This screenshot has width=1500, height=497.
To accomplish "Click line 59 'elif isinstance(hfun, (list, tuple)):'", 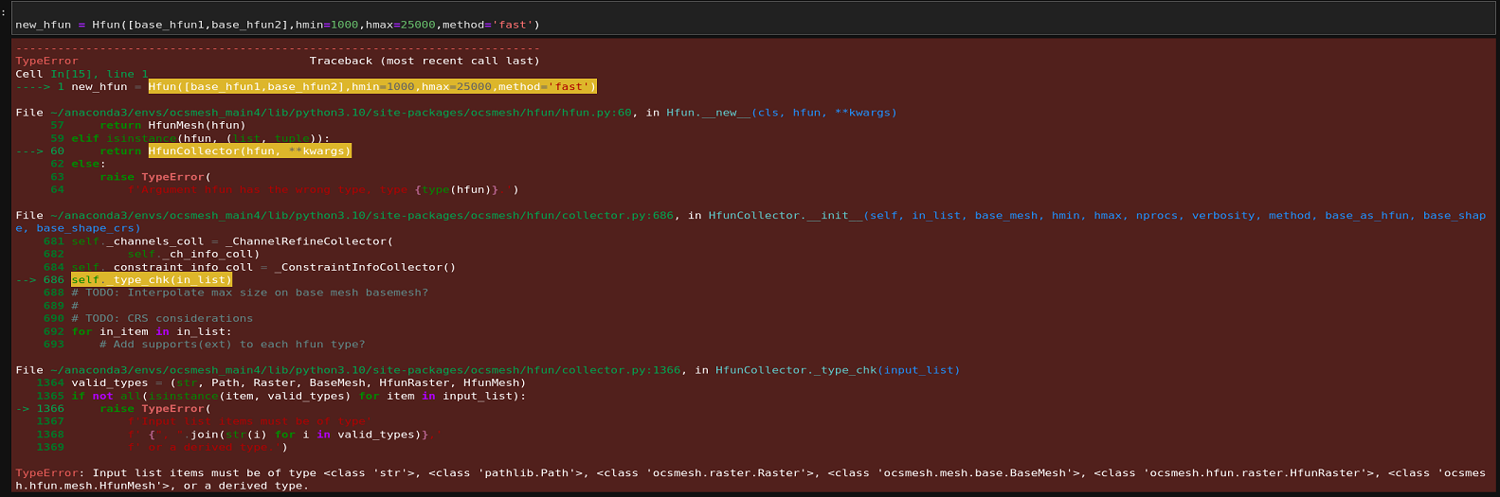I will [x=201, y=138].
